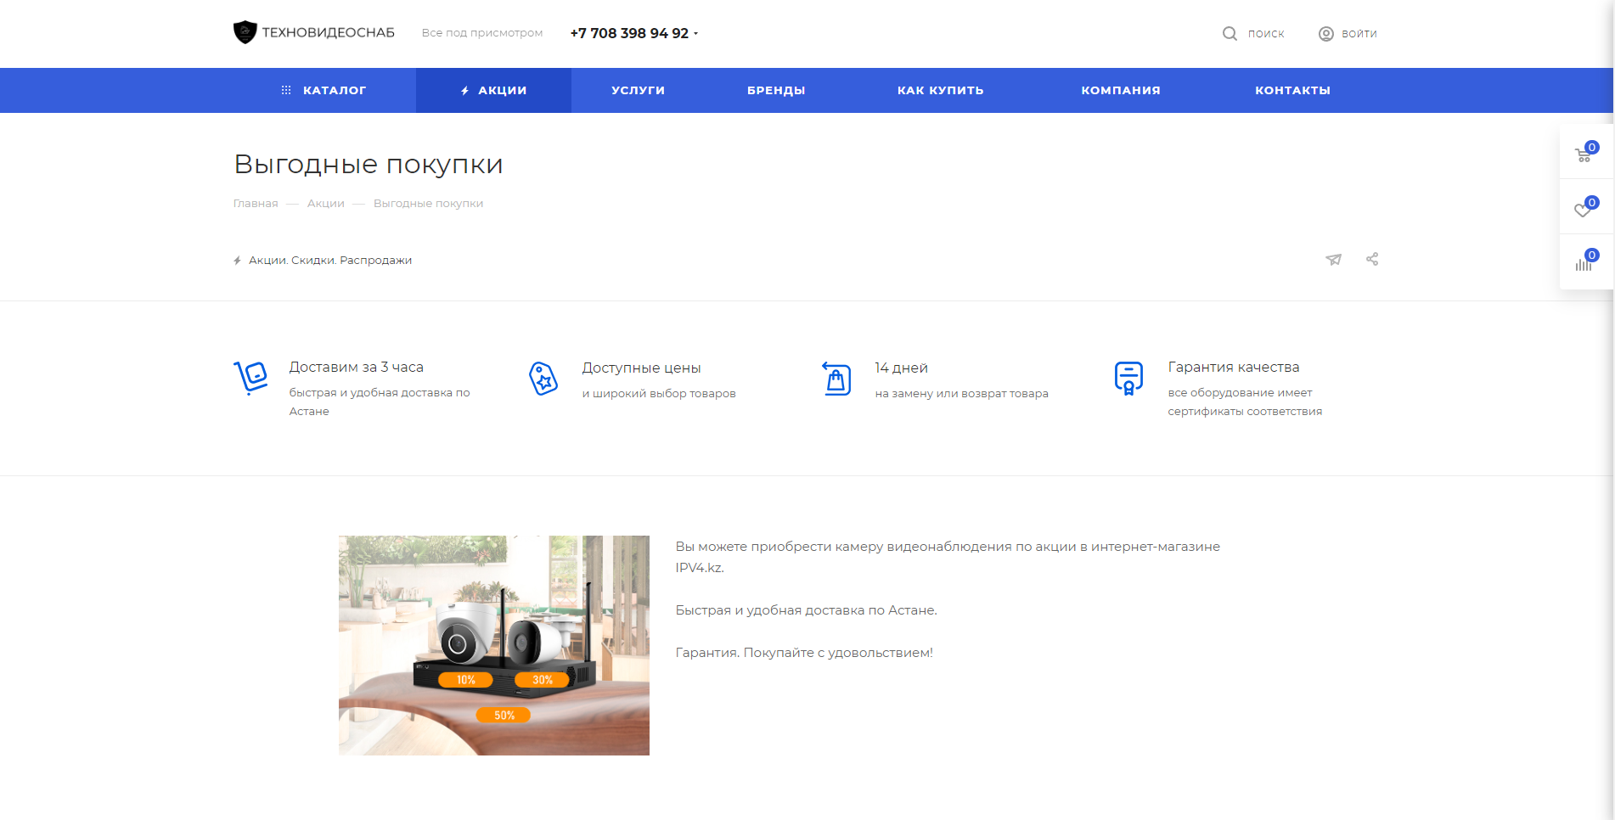1615x820 pixels.
Task: Click the return bag icon for 14 дней
Action: click(x=836, y=379)
